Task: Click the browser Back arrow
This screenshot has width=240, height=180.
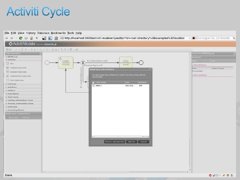Action: [7, 38]
